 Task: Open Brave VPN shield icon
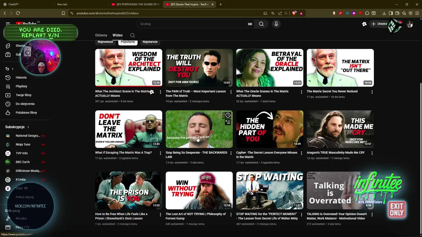(410, 13)
